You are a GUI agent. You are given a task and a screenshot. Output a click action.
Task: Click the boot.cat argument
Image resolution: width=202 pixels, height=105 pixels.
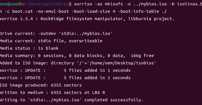click(x=23, y=11)
